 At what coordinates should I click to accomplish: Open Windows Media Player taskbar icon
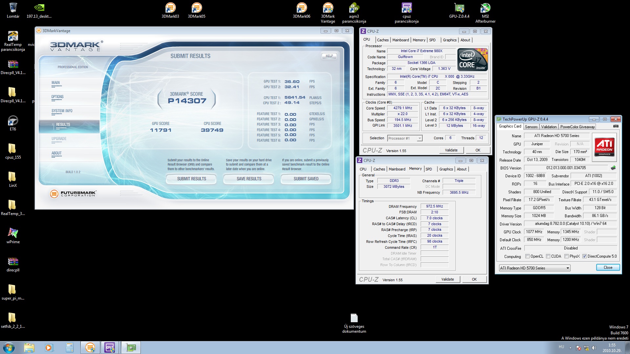(49, 347)
